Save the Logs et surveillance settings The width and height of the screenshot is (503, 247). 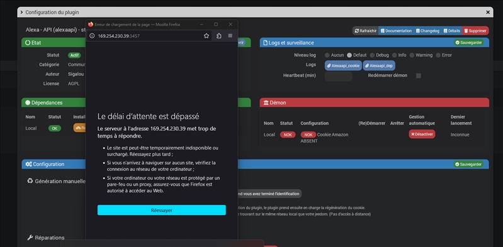point(468,43)
